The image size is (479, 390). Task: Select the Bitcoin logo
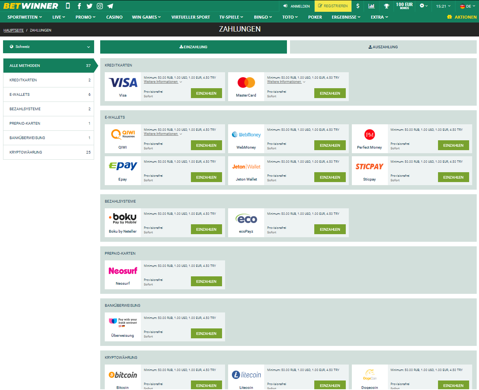pyautogui.click(x=123, y=375)
